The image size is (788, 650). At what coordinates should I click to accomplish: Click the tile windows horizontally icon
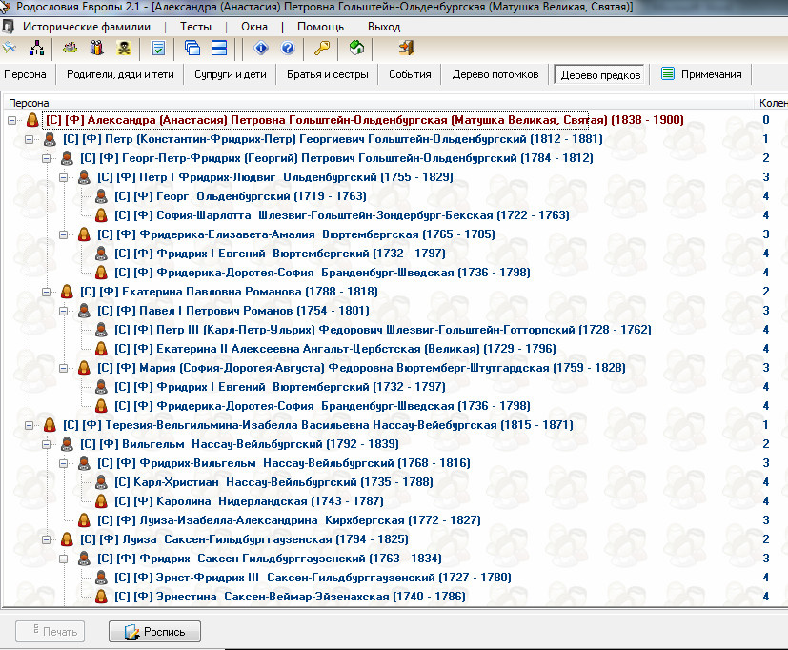(219, 49)
